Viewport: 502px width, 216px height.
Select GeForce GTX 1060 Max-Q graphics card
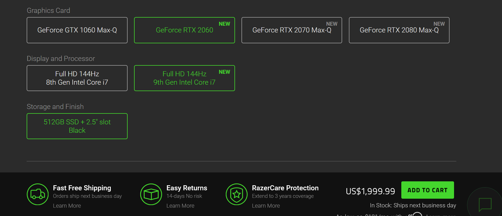click(x=77, y=30)
